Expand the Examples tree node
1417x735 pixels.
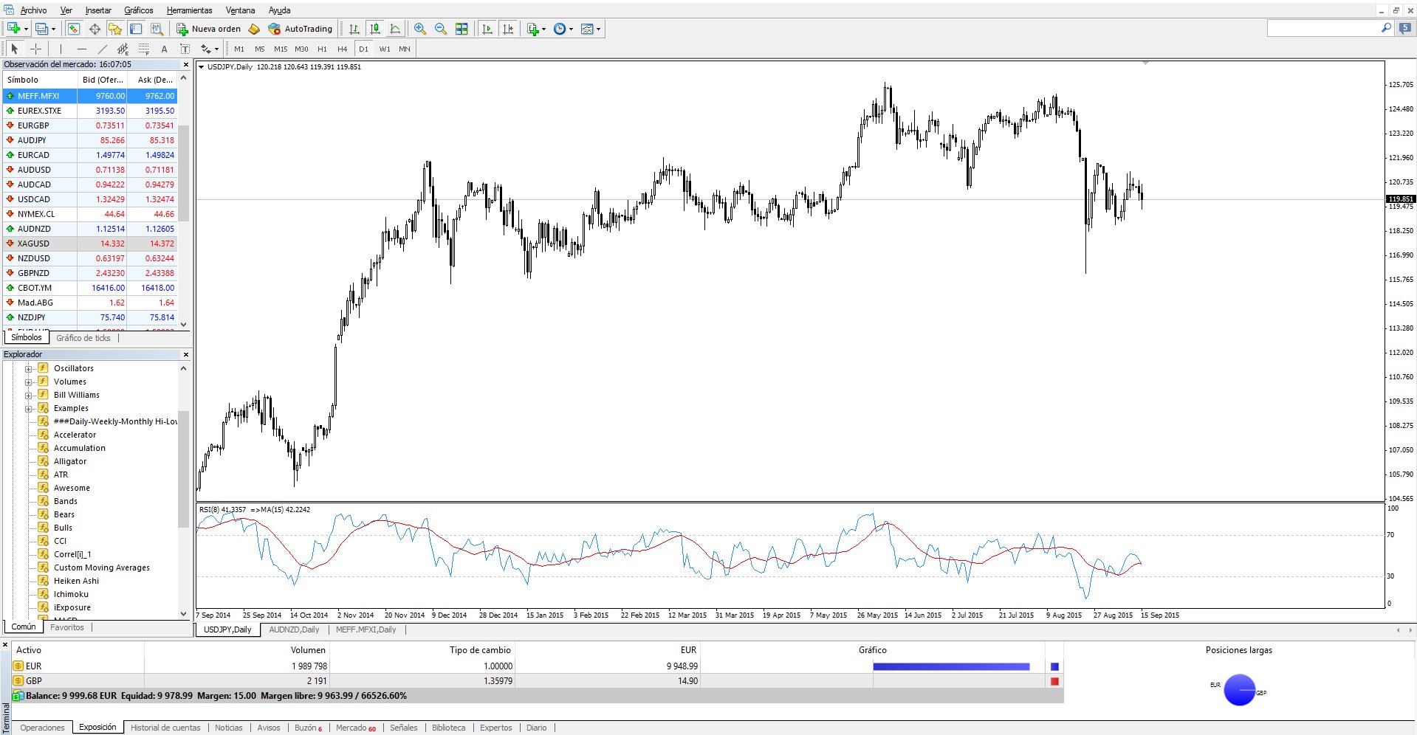click(x=28, y=409)
